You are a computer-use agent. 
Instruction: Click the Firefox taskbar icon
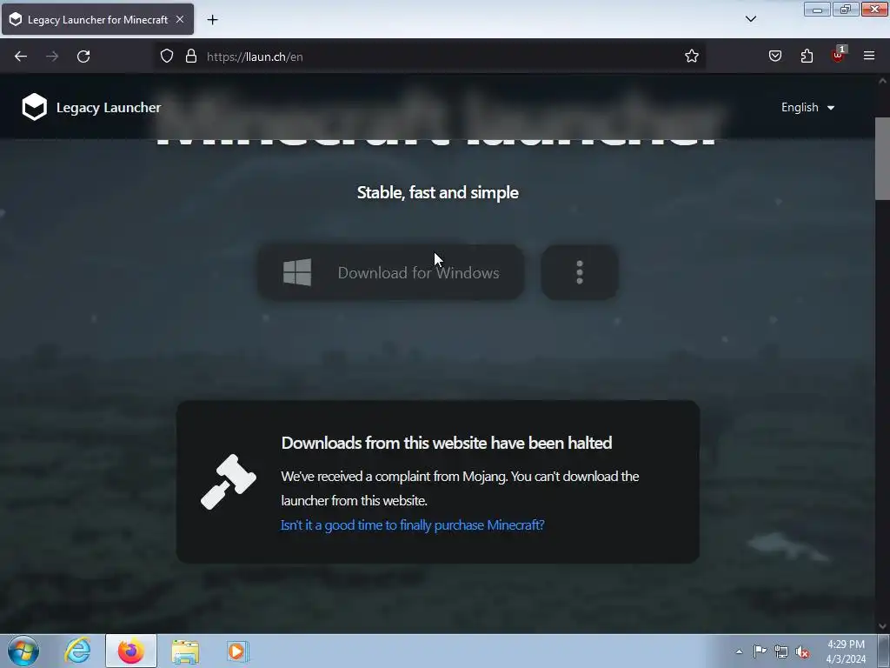pyautogui.click(x=131, y=651)
